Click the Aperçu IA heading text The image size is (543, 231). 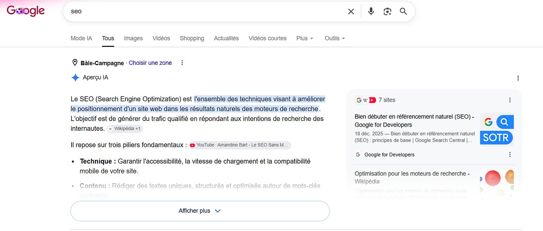pyautogui.click(x=95, y=77)
